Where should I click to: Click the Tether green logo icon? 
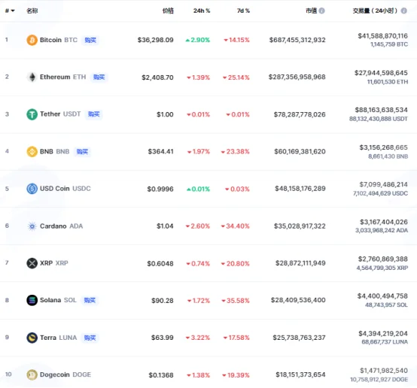coord(32,114)
